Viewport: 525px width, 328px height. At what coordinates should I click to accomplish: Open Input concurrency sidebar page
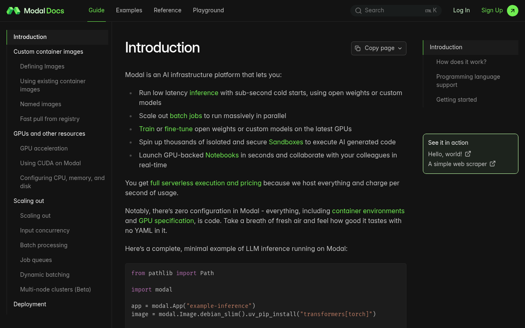(45, 230)
